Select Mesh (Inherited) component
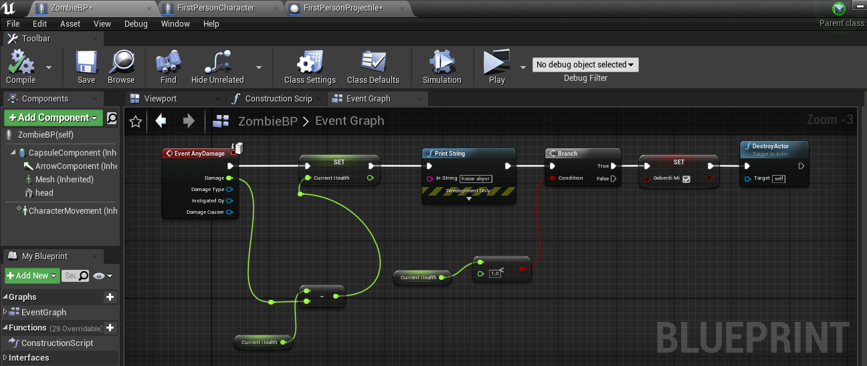This screenshot has width=867, height=366. point(59,180)
